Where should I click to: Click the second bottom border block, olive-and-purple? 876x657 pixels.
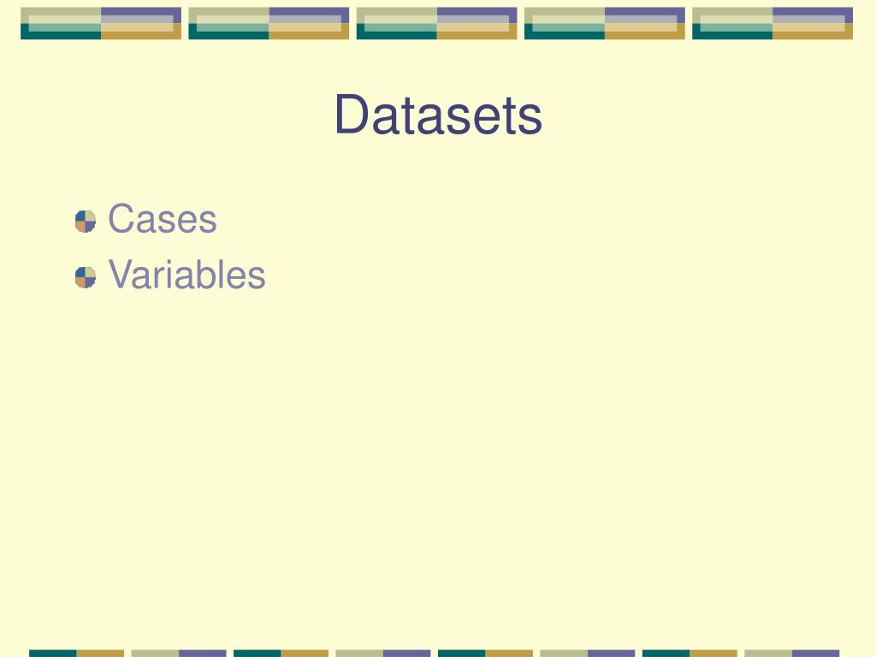[x=179, y=653]
